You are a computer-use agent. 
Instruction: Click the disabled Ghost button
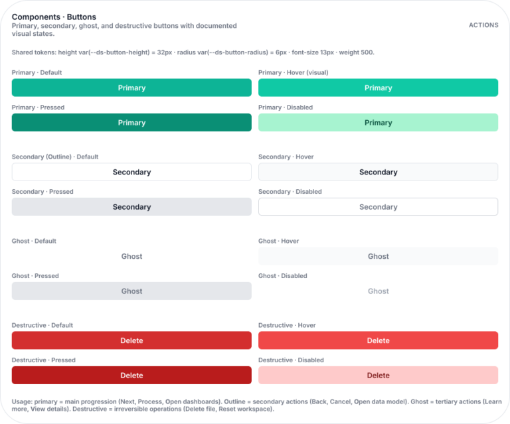pos(378,291)
